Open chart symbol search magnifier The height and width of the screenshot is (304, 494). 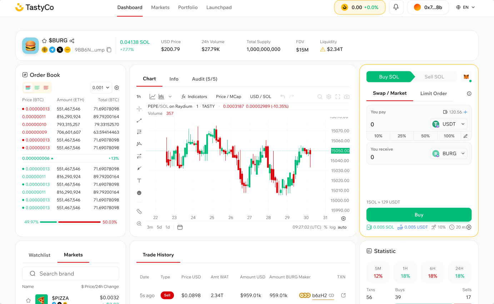click(320, 97)
